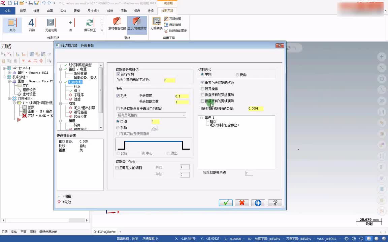The width and height of the screenshot is (388, 242).
Task: Select the 点 point wirepath tool
Action: [x=70, y=25]
